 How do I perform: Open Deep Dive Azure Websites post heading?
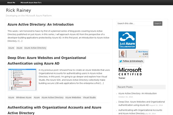pyautogui.click(x=47, y=61)
